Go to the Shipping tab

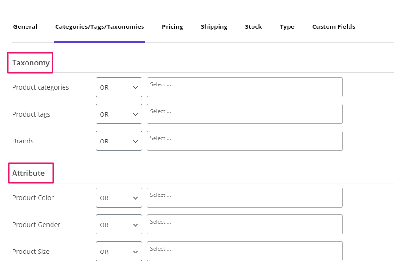pos(214,26)
